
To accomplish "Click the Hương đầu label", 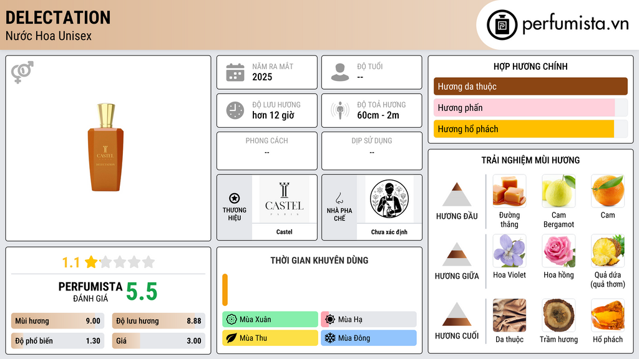I will click(457, 216).
